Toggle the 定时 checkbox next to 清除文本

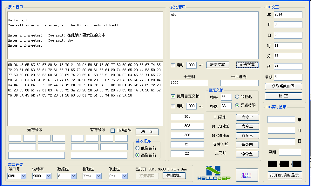tap(173, 65)
